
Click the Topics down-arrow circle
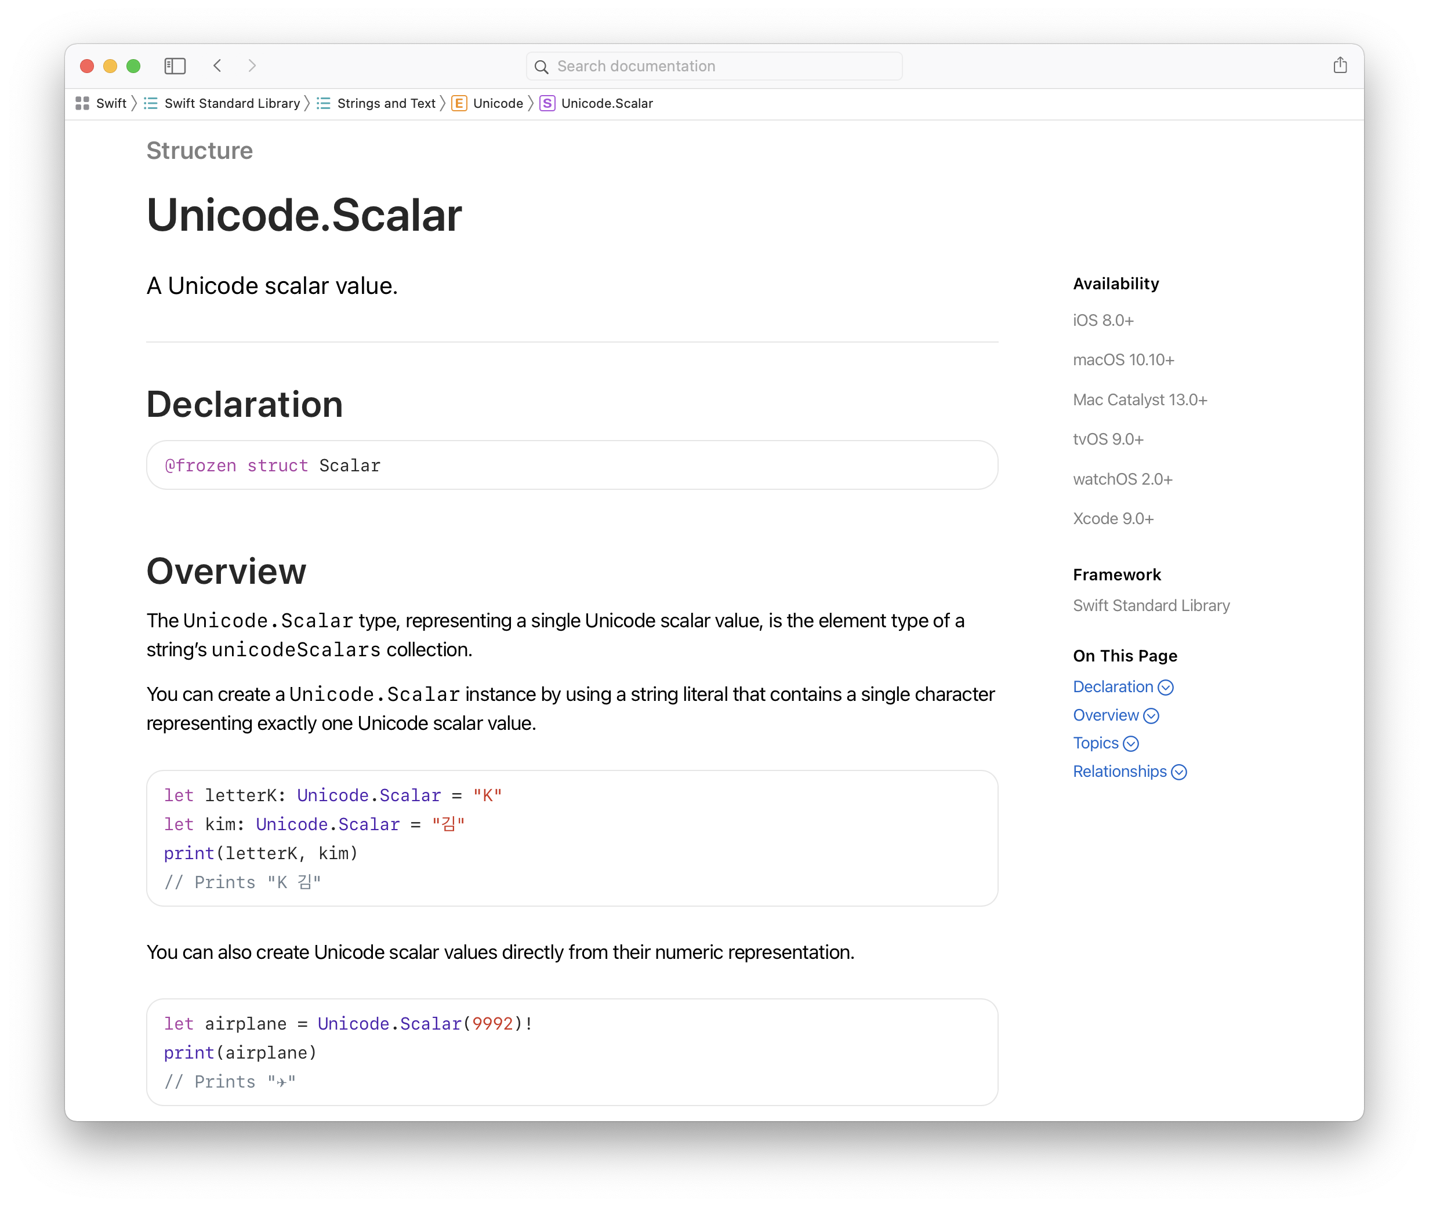(1131, 744)
